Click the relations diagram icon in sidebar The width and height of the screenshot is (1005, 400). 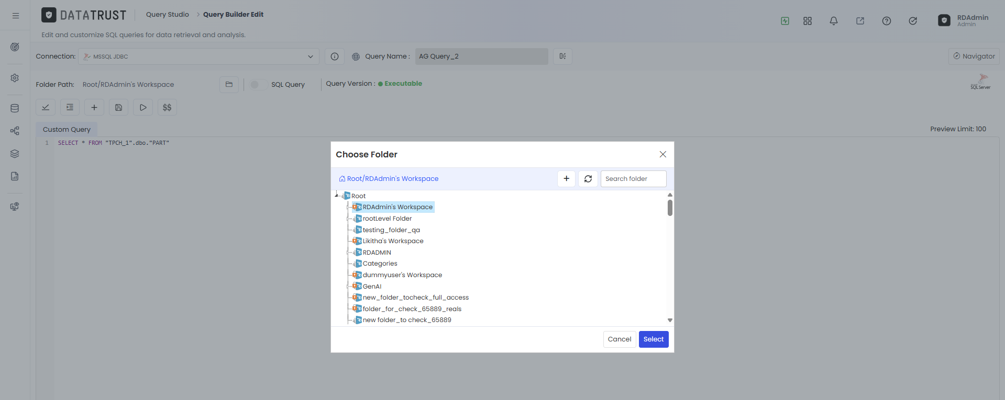(x=15, y=131)
